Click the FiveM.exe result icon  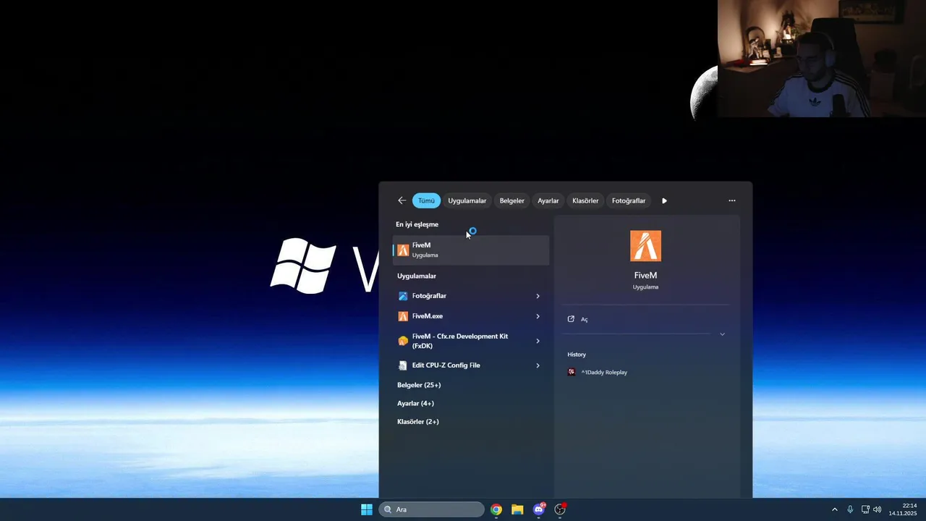[403, 316]
